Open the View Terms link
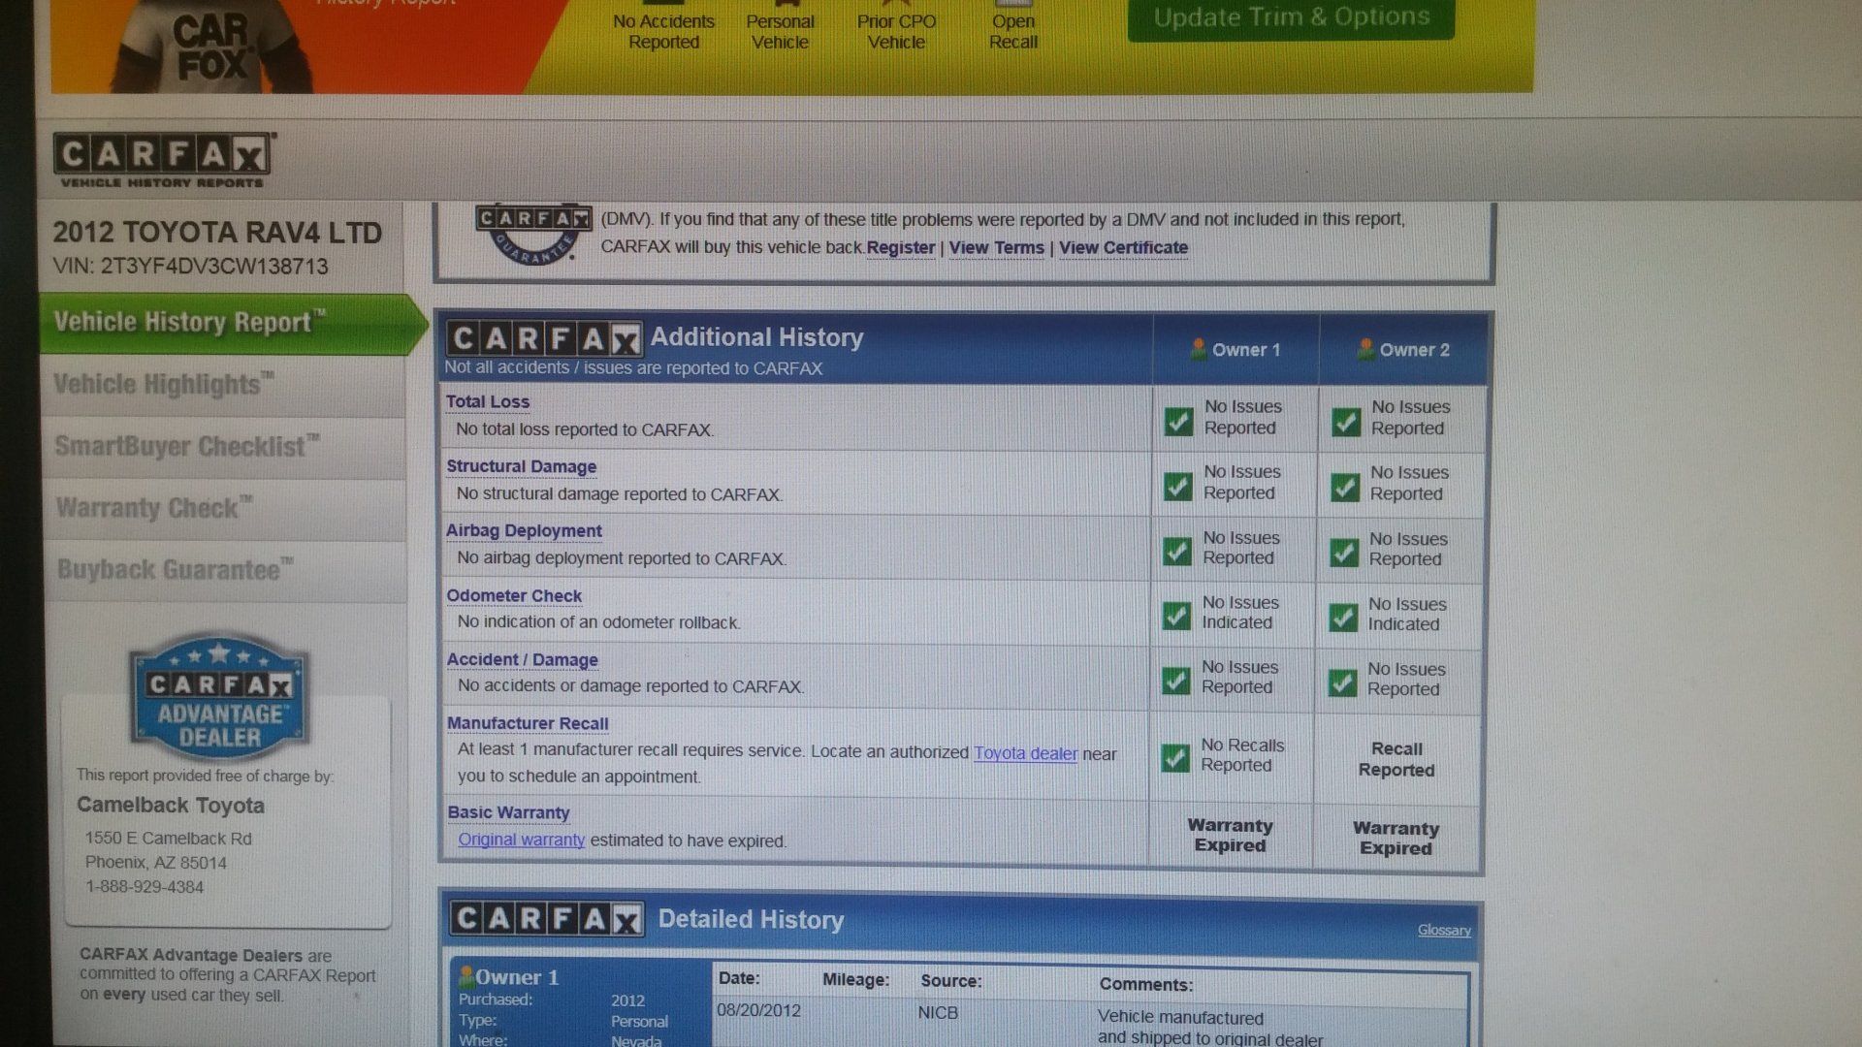This screenshot has height=1047, width=1862. pos(996,248)
